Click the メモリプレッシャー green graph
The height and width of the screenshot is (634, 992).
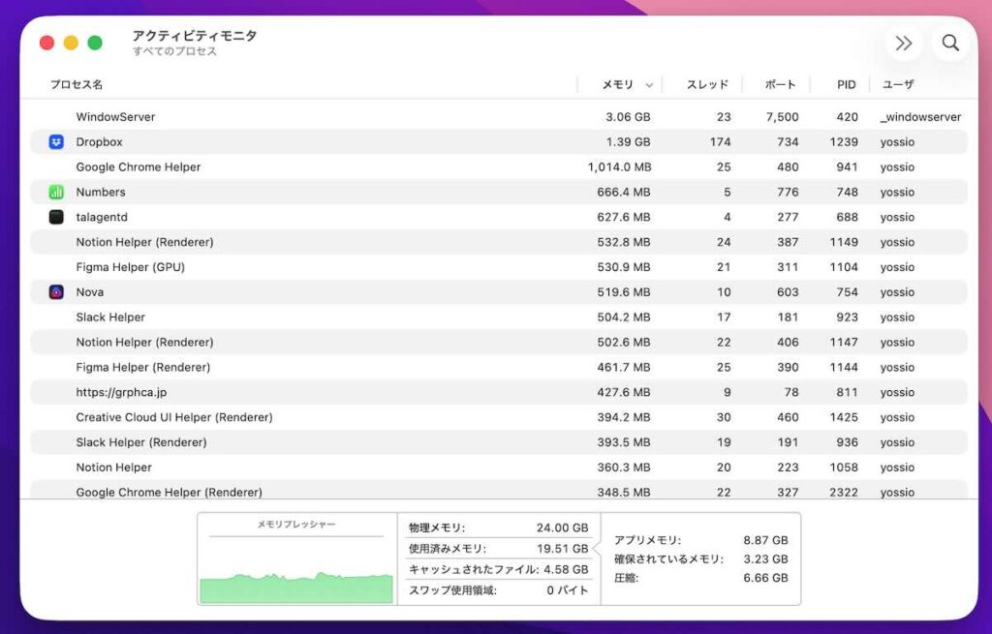(x=296, y=587)
